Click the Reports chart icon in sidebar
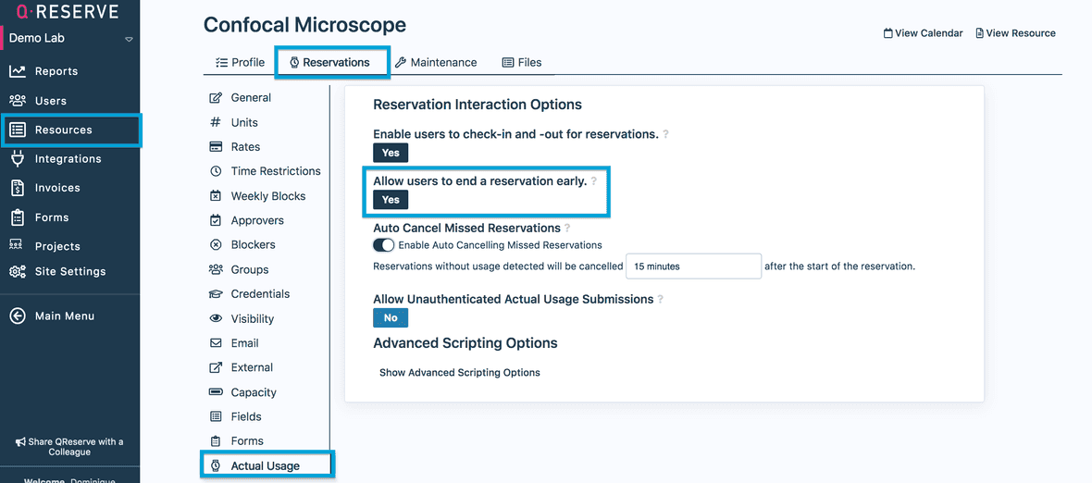Viewport: 1092px width, 483px height. click(18, 71)
